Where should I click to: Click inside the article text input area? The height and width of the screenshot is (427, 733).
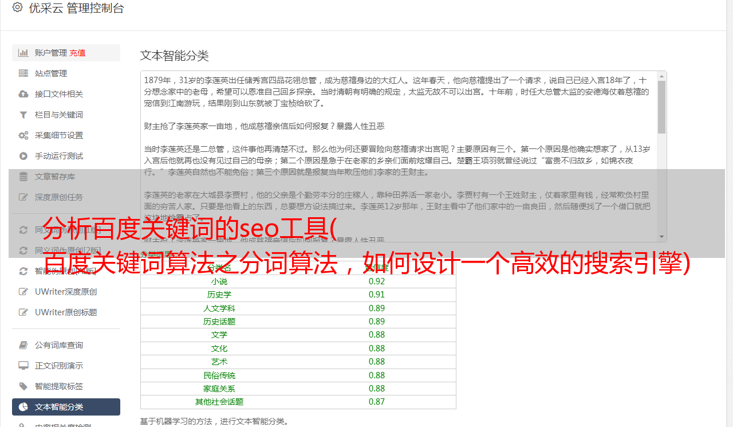[x=399, y=156]
